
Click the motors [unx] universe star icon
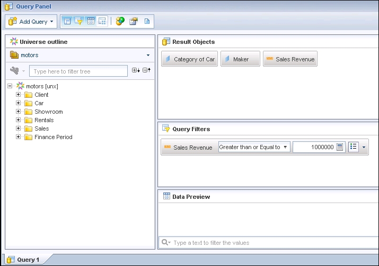(20, 86)
